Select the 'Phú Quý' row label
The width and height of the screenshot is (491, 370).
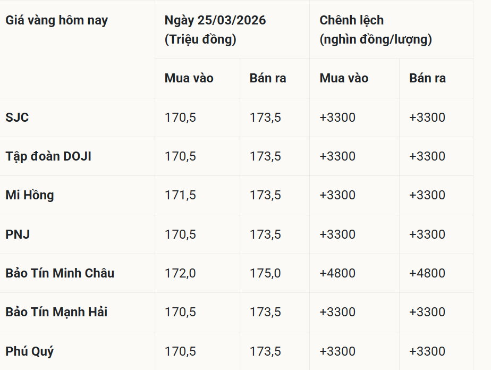point(30,351)
